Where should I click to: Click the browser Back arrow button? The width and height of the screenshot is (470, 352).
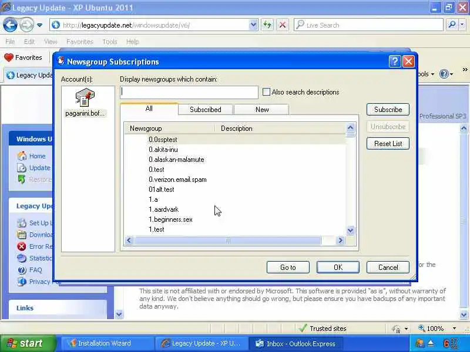click(10, 25)
